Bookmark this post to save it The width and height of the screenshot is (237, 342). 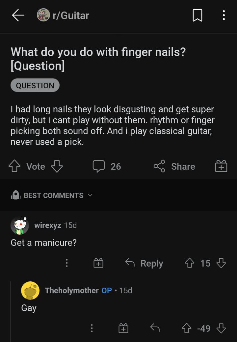click(197, 15)
